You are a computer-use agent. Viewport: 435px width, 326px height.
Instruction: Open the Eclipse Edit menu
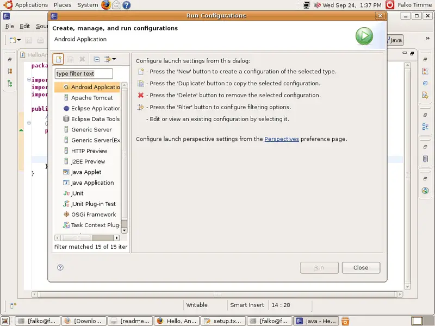pyautogui.click(x=24, y=26)
